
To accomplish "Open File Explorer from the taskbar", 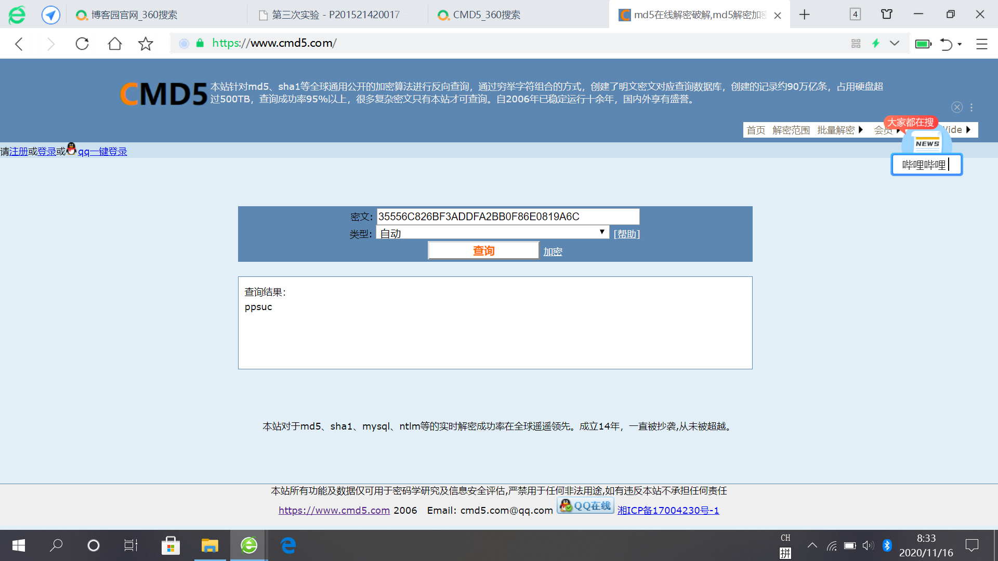I will tap(210, 545).
